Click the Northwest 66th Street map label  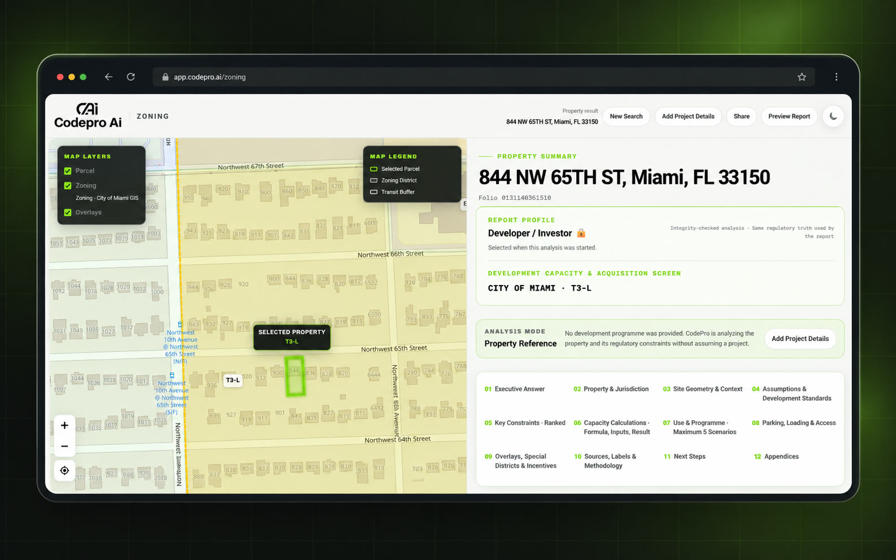(x=390, y=255)
